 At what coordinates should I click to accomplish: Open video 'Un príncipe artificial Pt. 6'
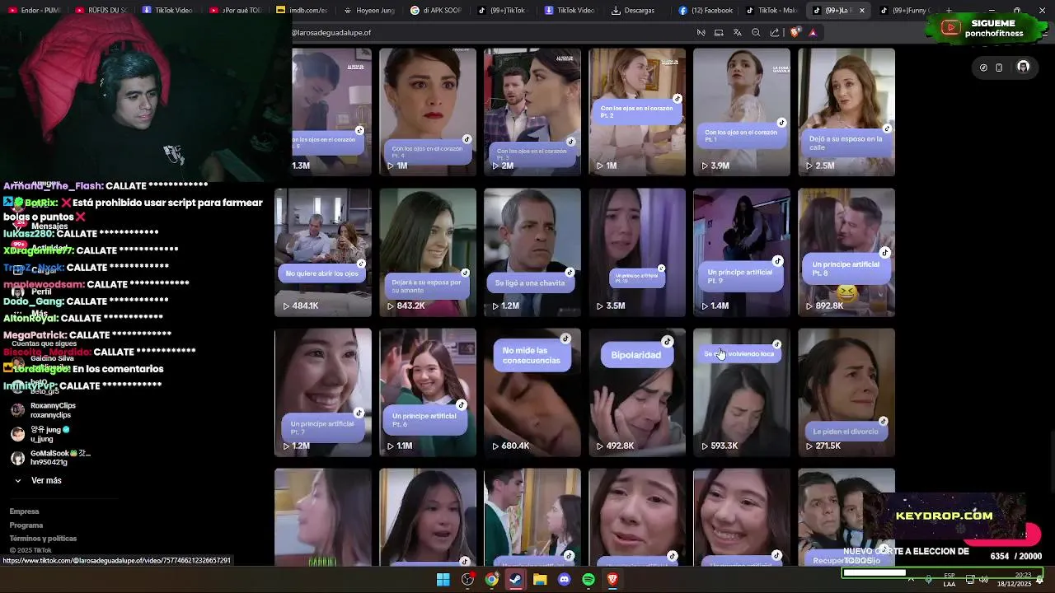pos(428,392)
